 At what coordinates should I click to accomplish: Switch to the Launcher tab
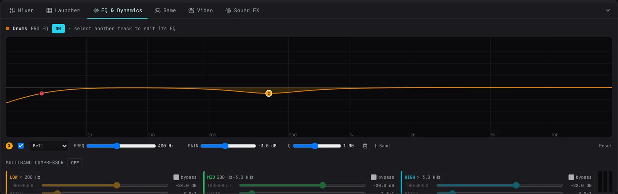coord(63,10)
